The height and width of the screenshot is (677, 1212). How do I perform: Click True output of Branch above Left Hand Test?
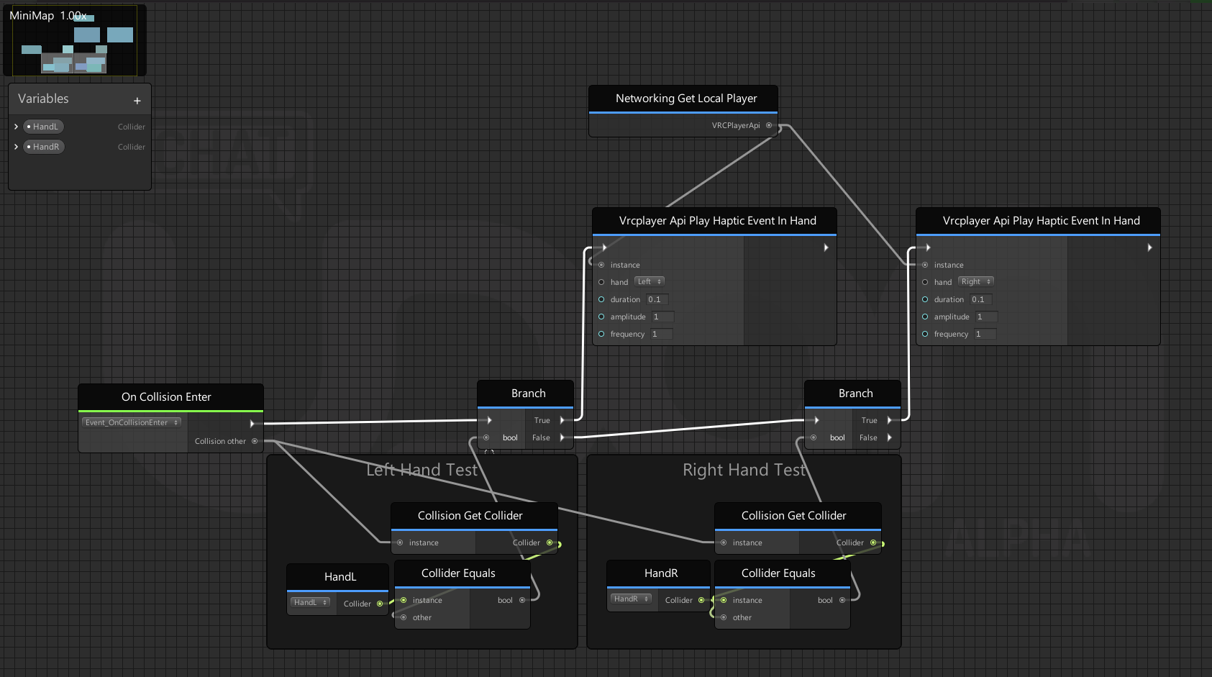(x=562, y=420)
